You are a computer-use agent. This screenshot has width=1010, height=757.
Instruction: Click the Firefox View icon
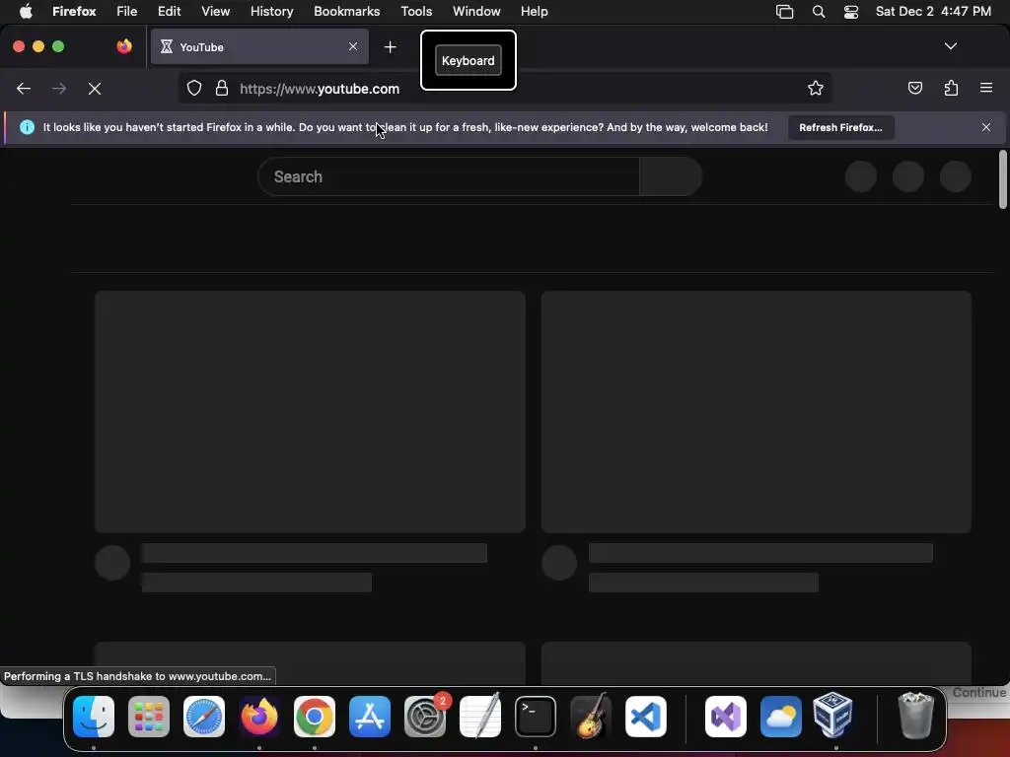tap(124, 46)
